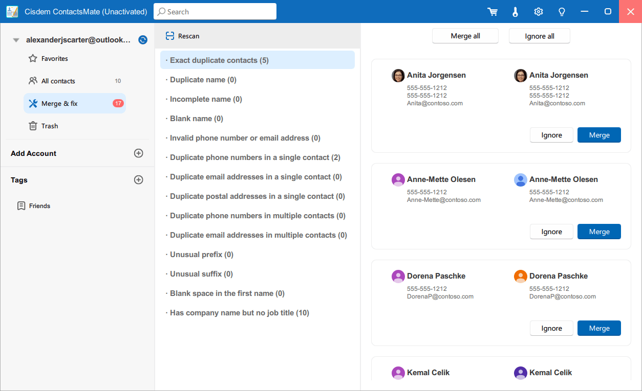Open the Favorites list
Screen dimensions: 642x391
[54, 59]
